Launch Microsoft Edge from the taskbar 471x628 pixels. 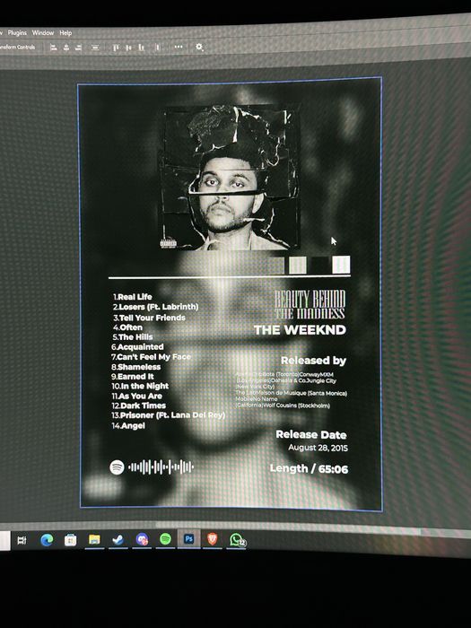click(x=47, y=540)
